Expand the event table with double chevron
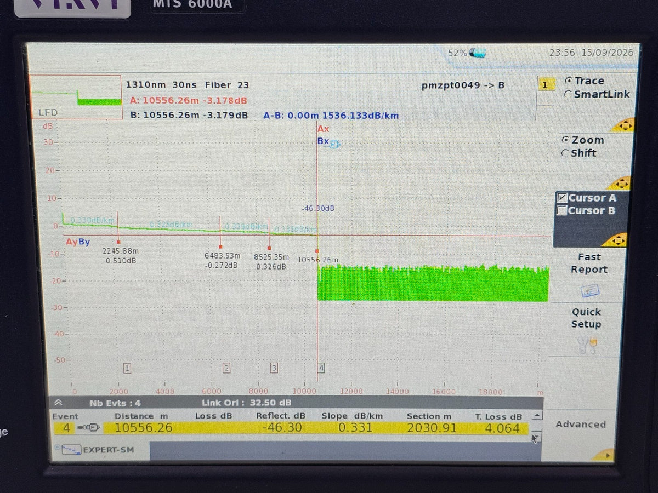The image size is (658, 493). click(x=58, y=403)
